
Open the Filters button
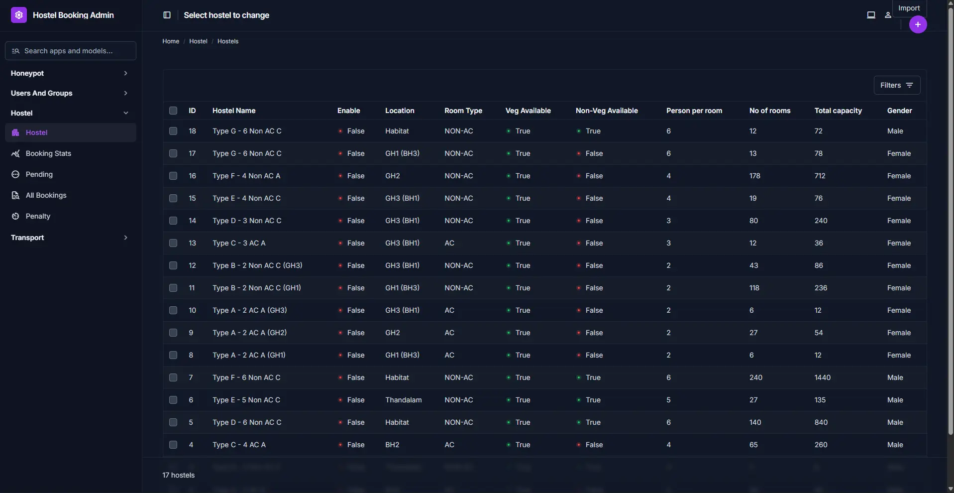point(897,85)
